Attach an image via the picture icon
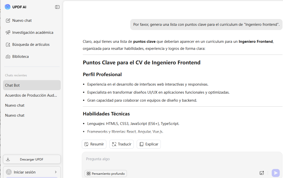 pyautogui.click(x=262, y=173)
